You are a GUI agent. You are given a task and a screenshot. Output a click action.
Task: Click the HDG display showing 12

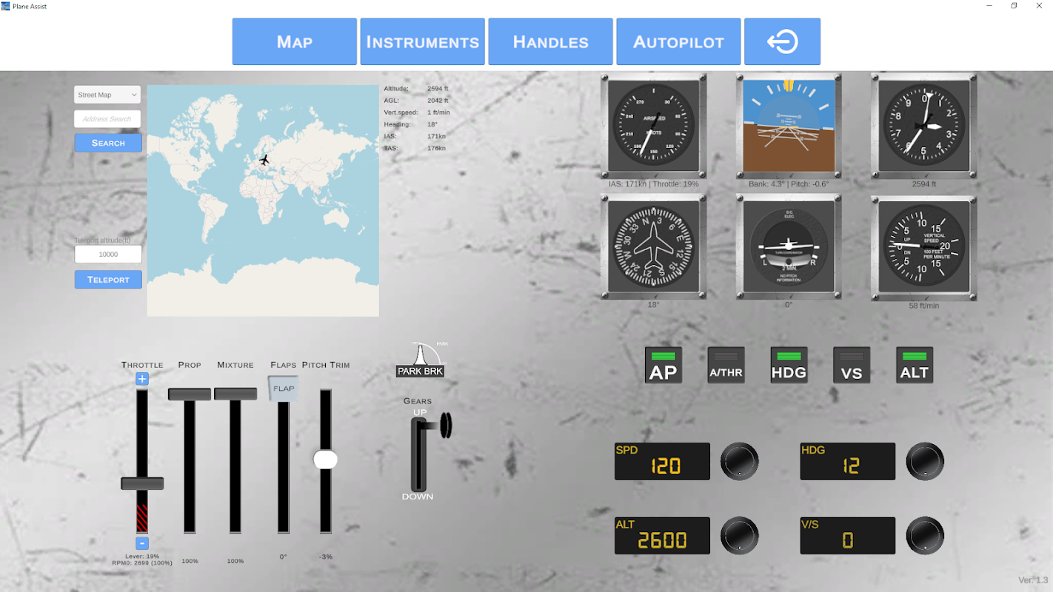pyautogui.click(x=848, y=462)
